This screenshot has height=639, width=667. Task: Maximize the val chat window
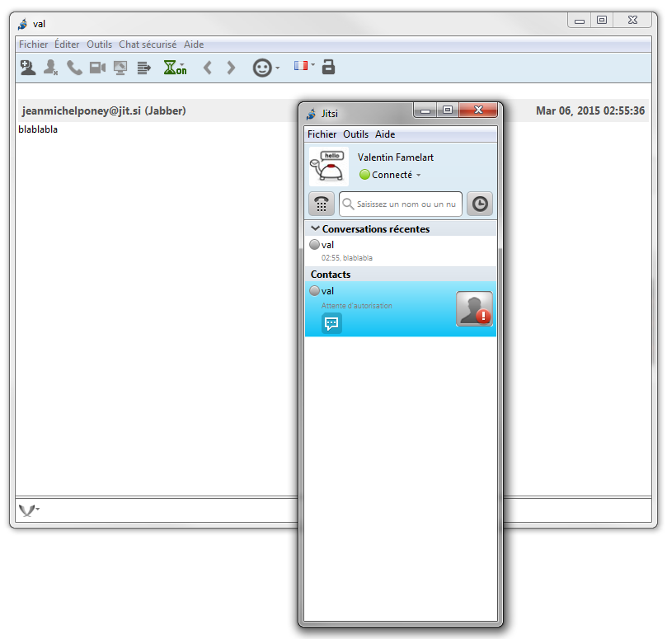[x=602, y=20]
